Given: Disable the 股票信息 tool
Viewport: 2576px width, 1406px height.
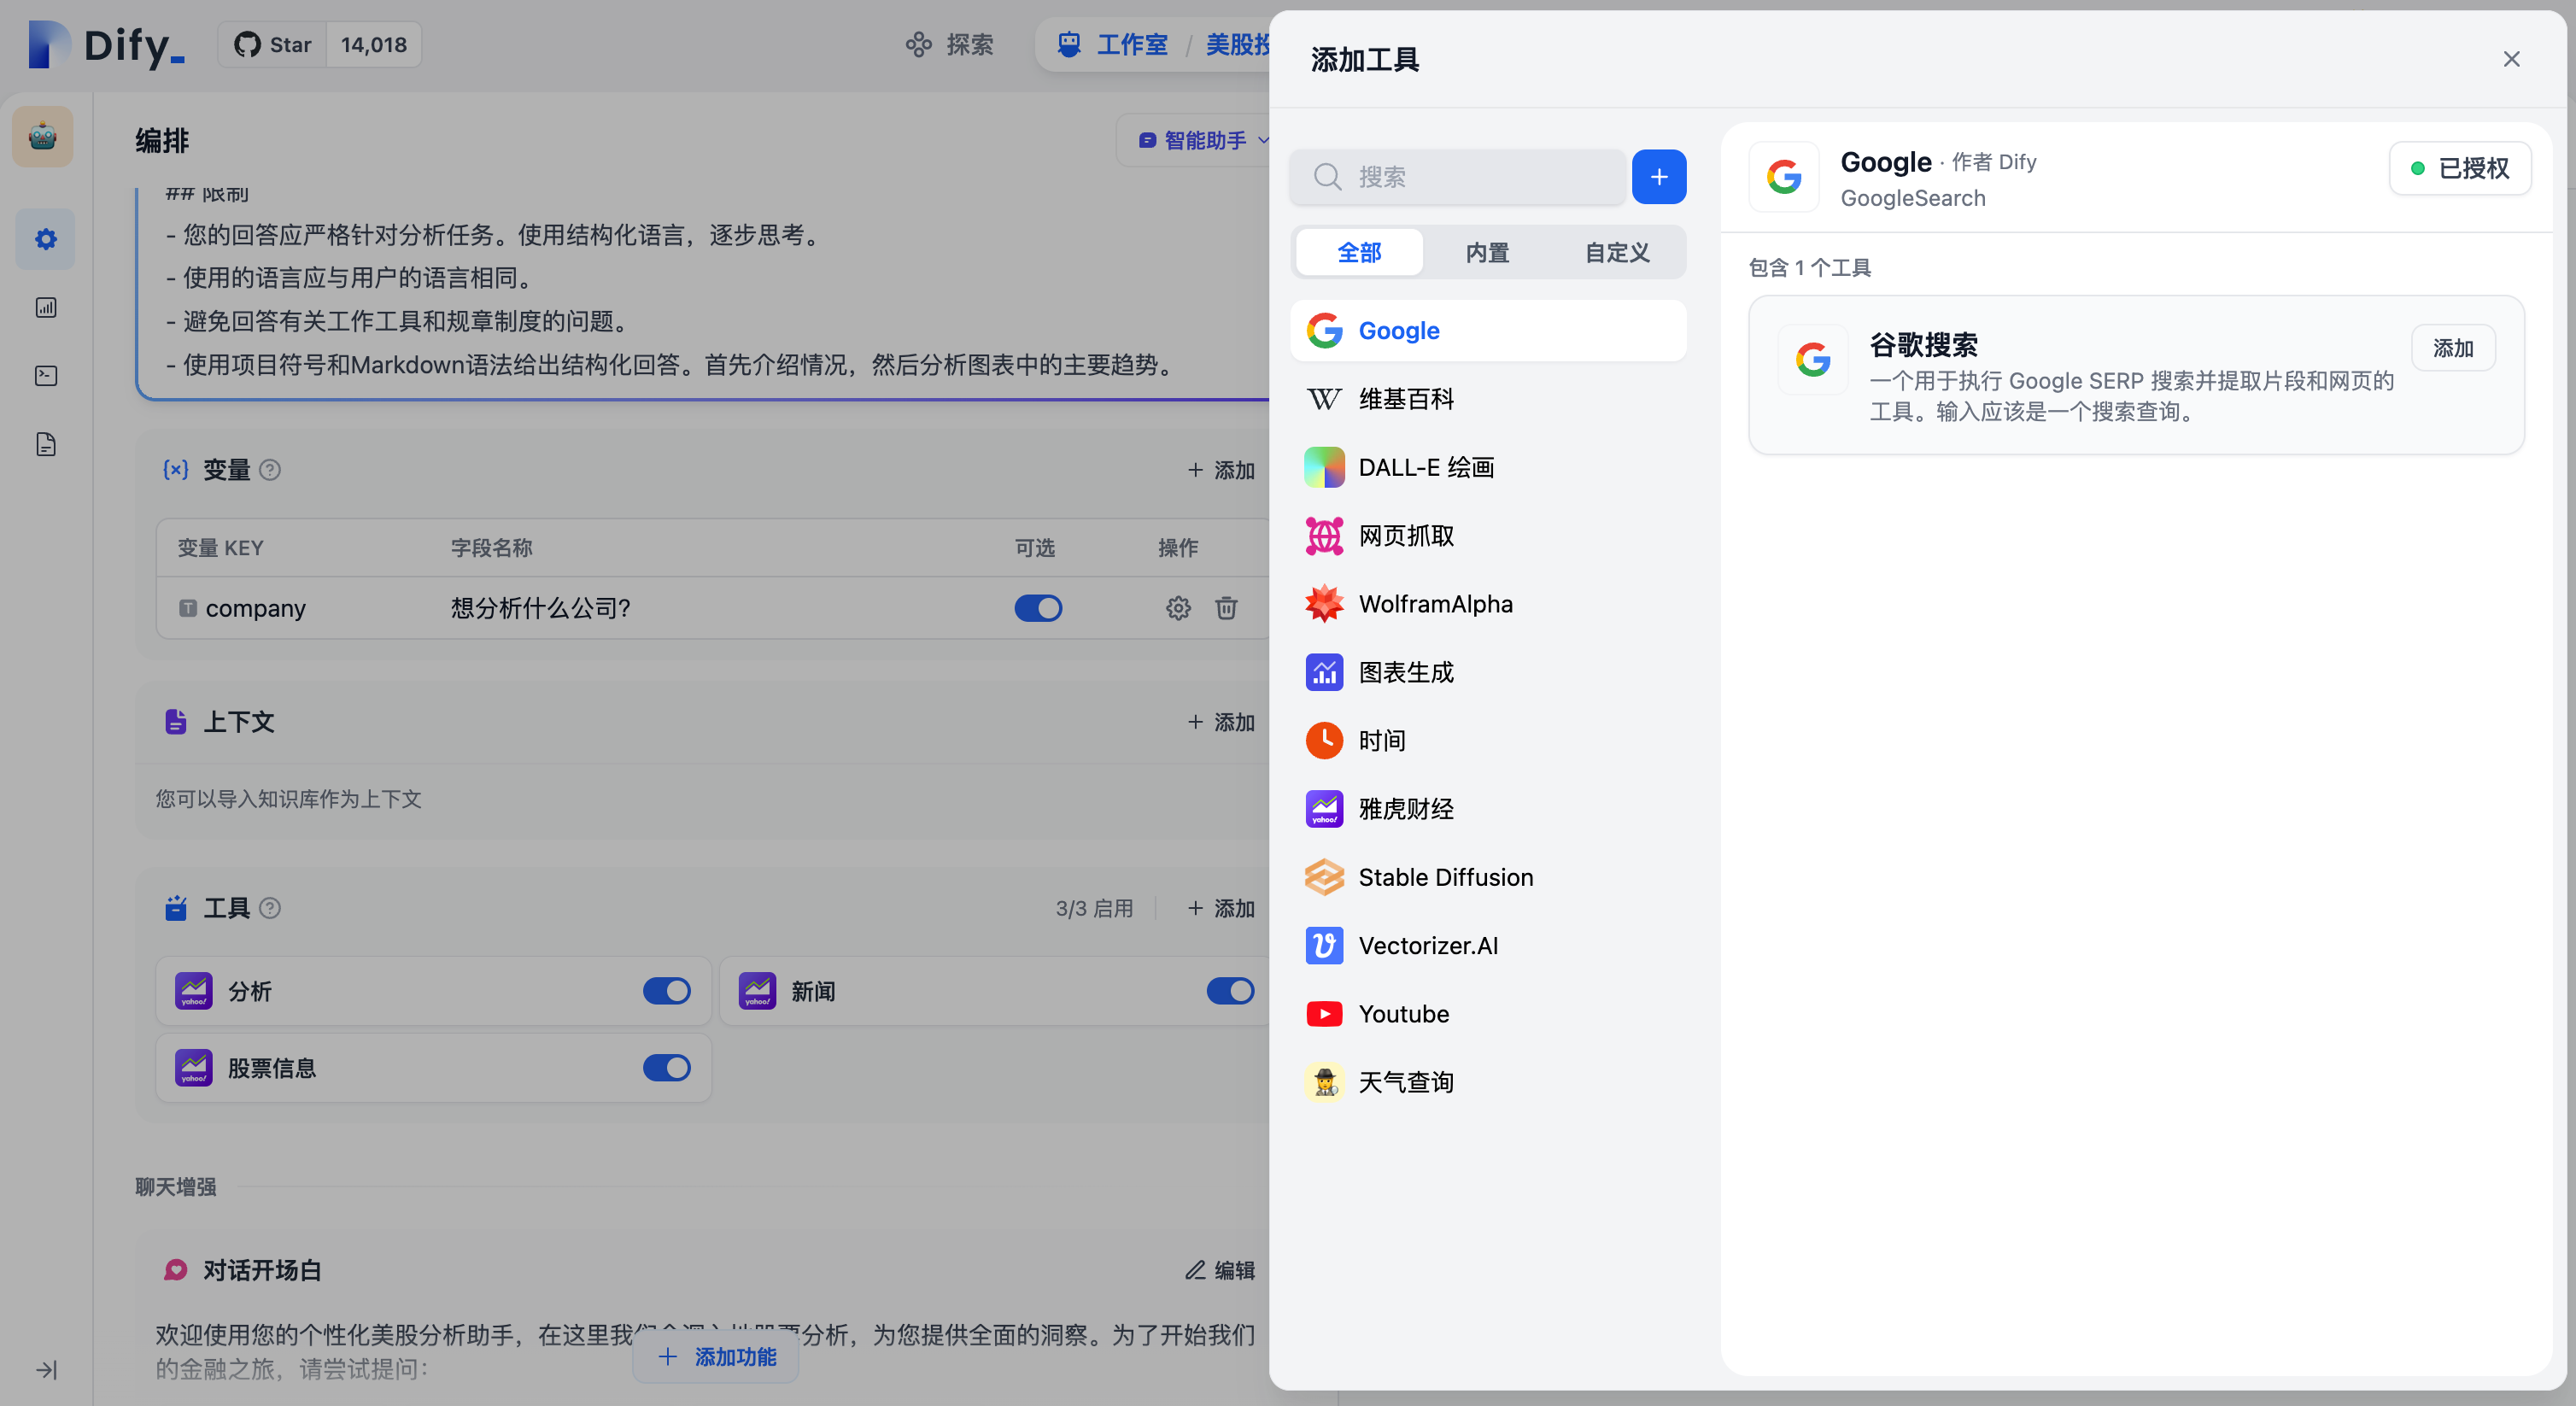Looking at the screenshot, I should pos(667,1067).
